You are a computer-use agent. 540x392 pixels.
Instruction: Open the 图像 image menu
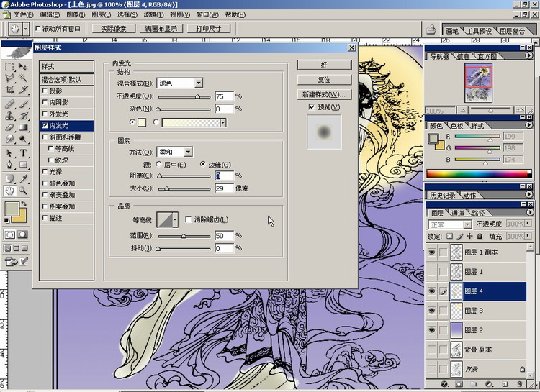(76, 14)
